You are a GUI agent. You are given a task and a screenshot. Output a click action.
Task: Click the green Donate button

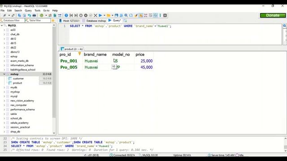[273, 15]
